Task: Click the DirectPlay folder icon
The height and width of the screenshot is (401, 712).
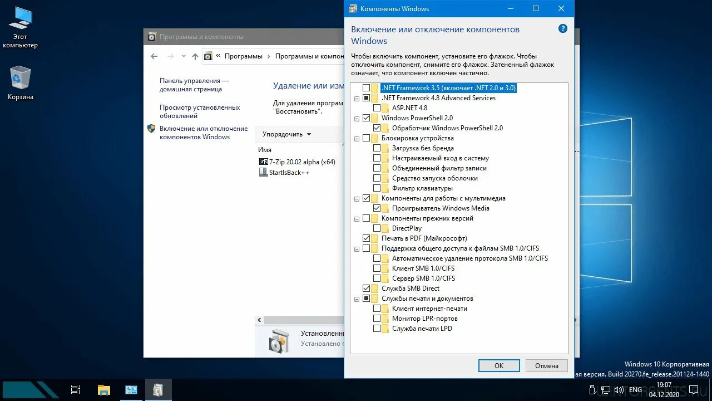Action: (x=385, y=228)
